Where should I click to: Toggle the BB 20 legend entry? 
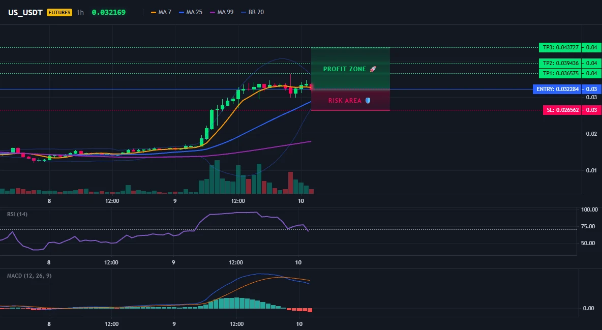pyautogui.click(x=252, y=12)
